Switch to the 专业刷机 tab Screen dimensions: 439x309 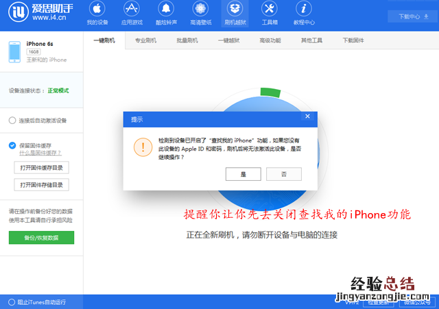(145, 40)
